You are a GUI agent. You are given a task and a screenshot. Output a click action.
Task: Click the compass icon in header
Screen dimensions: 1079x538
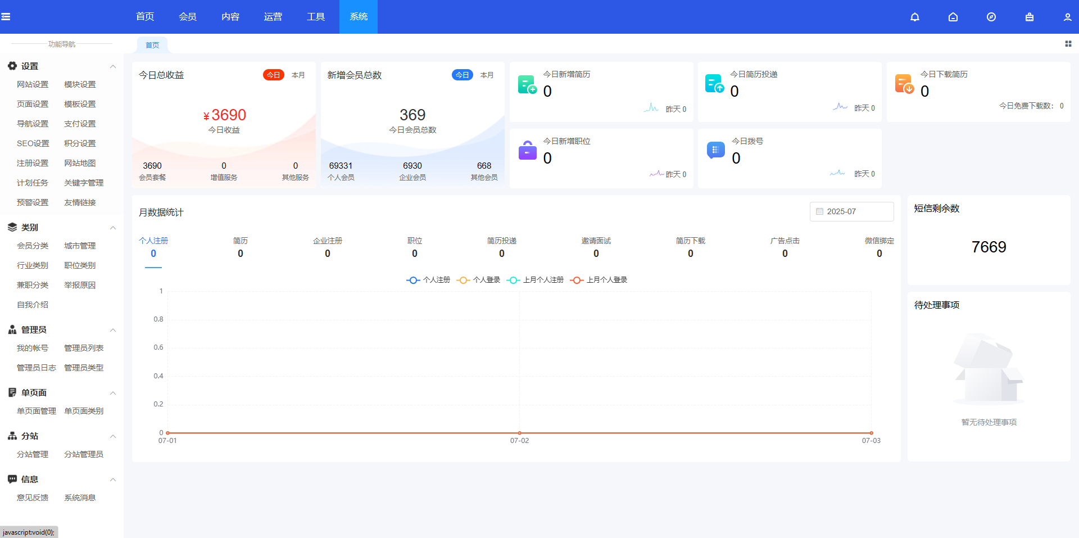pyautogui.click(x=991, y=17)
